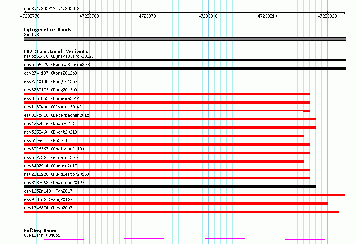Click ruler position 47233800
The width and height of the screenshot is (357, 244).
coord(208,16)
